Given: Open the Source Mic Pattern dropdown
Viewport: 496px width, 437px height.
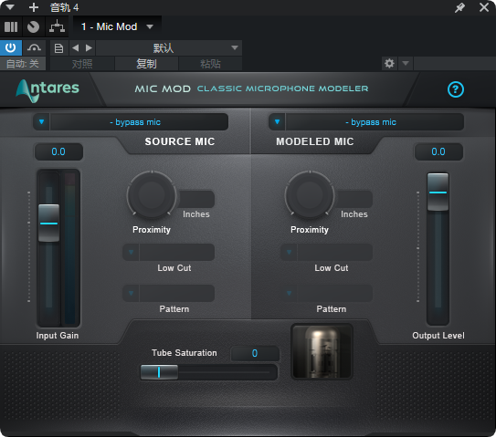Looking at the screenshot, I should coord(169,293).
